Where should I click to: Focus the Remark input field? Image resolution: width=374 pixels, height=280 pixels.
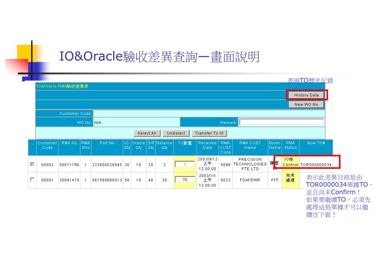point(282,122)
